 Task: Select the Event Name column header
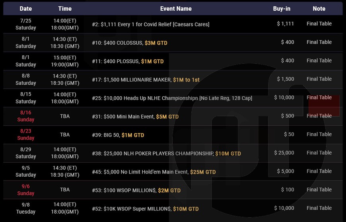click(x=176, y=9)
